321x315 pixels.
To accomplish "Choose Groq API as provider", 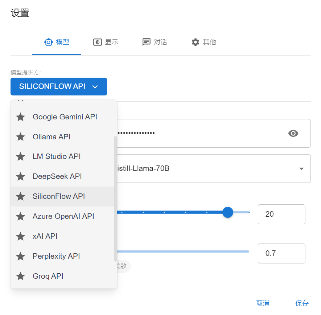I will [62, 276].
